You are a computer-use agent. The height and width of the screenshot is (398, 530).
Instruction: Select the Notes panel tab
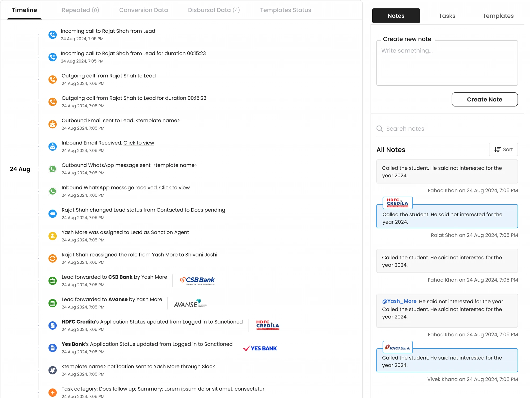pyautogui.click(x=396, y=16)
